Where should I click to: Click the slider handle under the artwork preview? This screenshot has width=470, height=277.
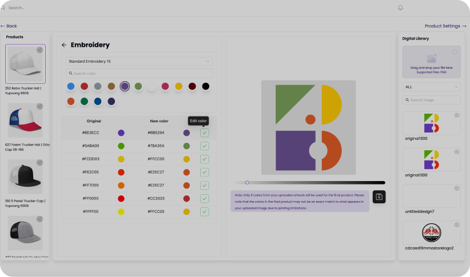[247, 183]
